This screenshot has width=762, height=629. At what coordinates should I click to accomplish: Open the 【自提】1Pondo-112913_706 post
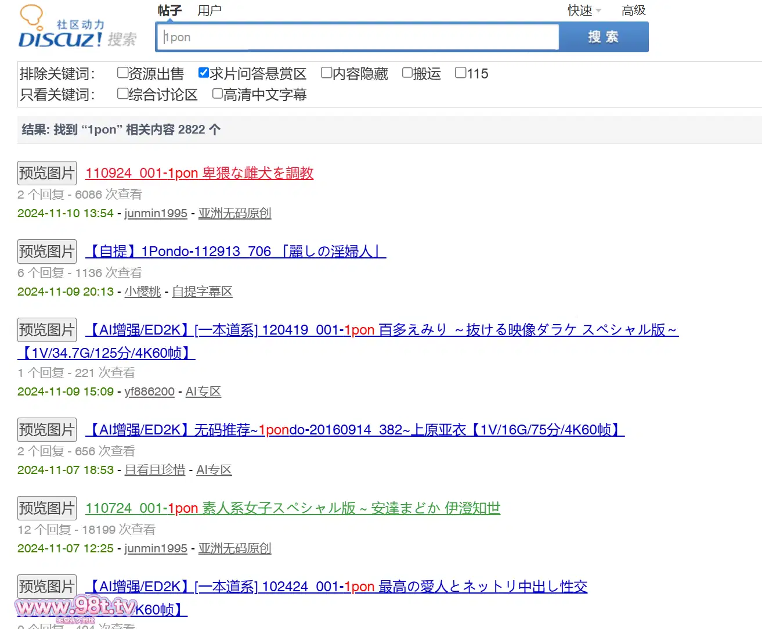236,251
